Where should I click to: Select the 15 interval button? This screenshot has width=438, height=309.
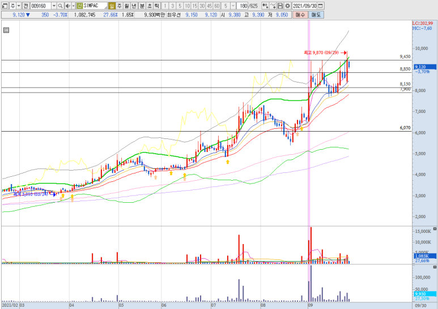[195, 6]
